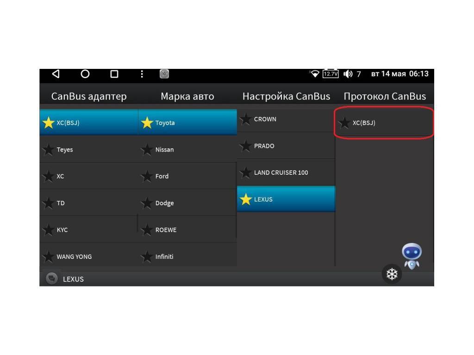Select CROWN CanBus setting
This screenshot has height=355, width=474.
coord(286,120)
